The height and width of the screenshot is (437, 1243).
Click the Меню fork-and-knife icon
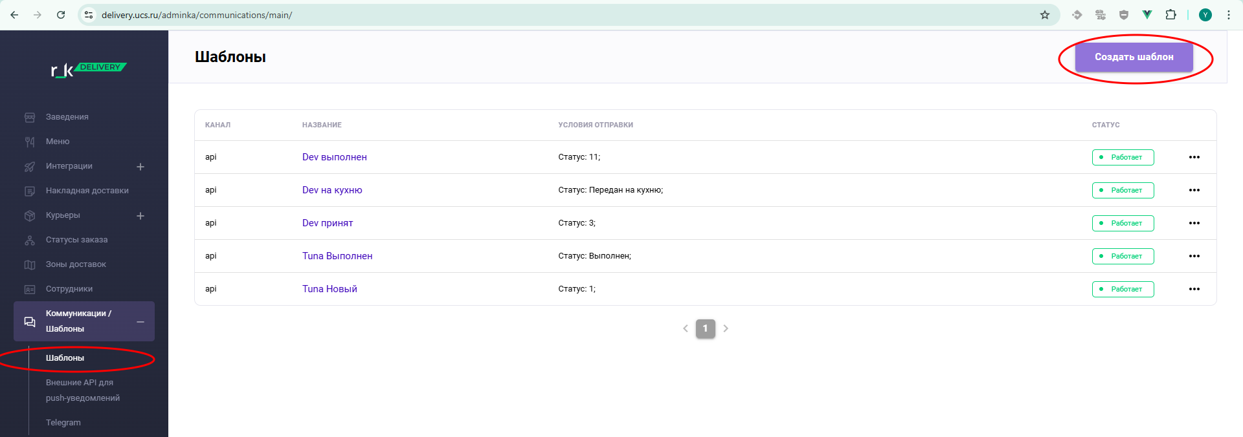(30, 142)
